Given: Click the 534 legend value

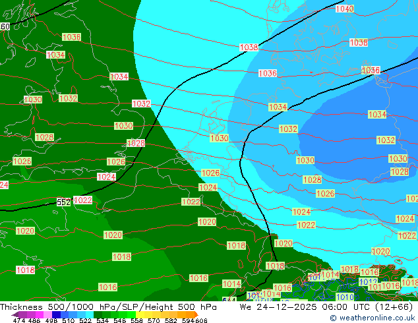Looking at the screenshot, I should coord(102,320).
